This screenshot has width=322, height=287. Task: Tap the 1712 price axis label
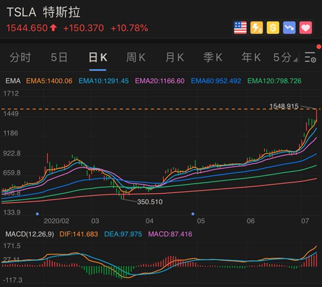point(11,93)
